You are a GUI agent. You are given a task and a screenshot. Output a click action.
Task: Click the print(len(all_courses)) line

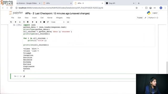point(36,45)
